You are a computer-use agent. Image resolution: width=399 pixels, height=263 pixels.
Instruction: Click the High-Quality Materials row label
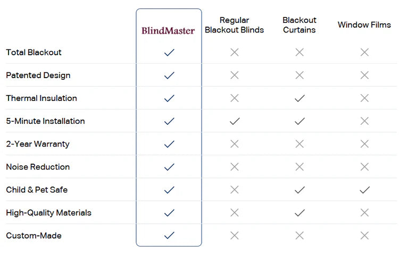point(48,213)
